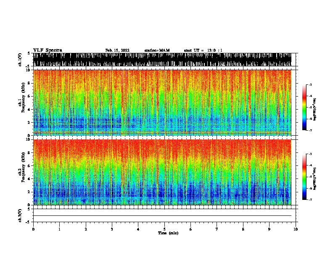Click the "Time (min)" axis label
The height and width of the screenshot is (257, 333).
[168, 233]
